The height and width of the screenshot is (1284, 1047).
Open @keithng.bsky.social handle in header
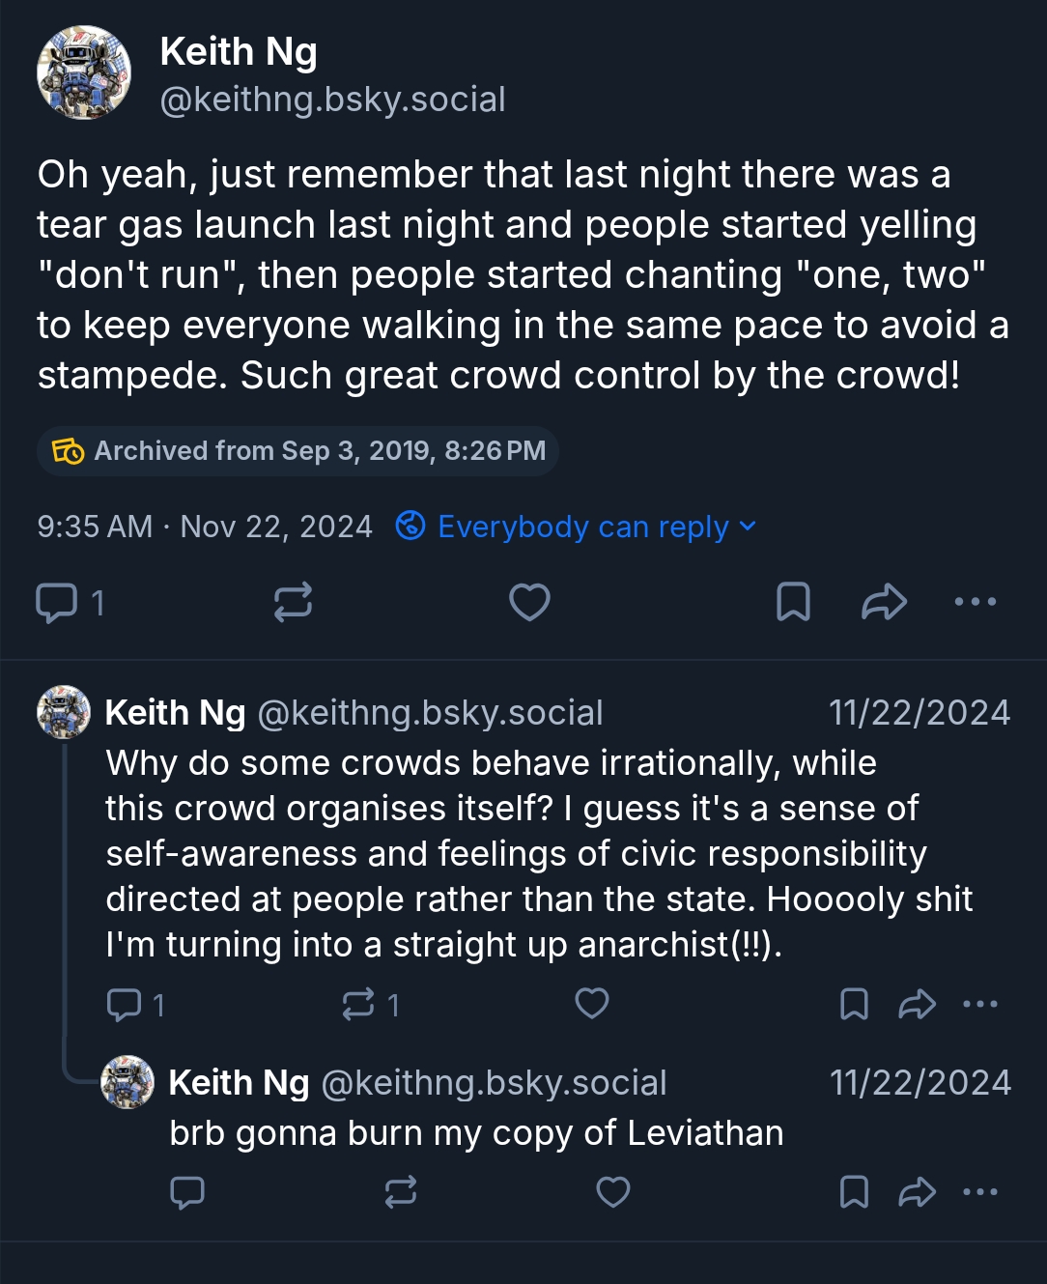point(332,100)
